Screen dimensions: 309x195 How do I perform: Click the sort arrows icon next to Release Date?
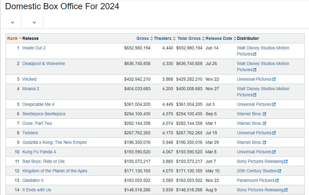(235, 39)
